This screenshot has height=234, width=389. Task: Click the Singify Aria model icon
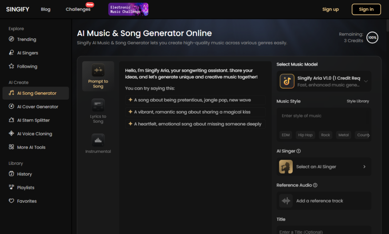[x=287, y=81]
